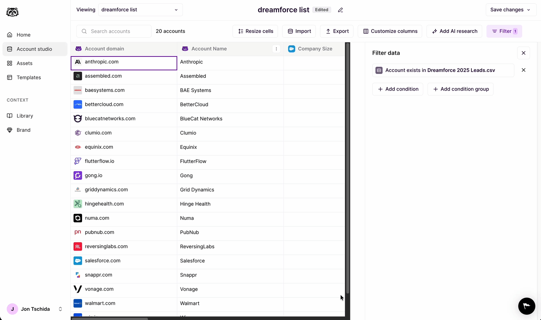The image size is (541, 320).
Task: Open the Dreamforce 2025 Leads.csv filter condition
Action: (443, 70)
